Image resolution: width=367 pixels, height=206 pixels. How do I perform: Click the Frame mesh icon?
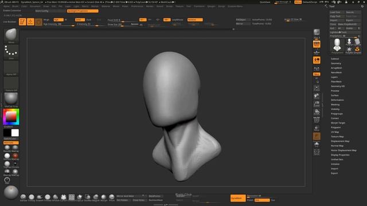[x=317, y=88]
